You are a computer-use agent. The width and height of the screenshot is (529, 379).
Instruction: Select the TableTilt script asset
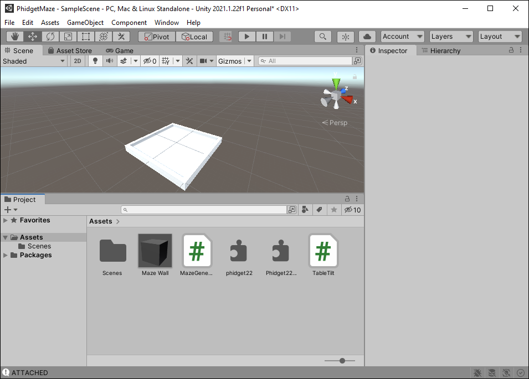click(323, 255)
